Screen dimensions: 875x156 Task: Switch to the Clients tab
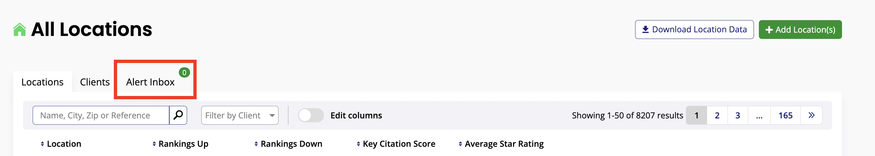[x=95, y=82]
